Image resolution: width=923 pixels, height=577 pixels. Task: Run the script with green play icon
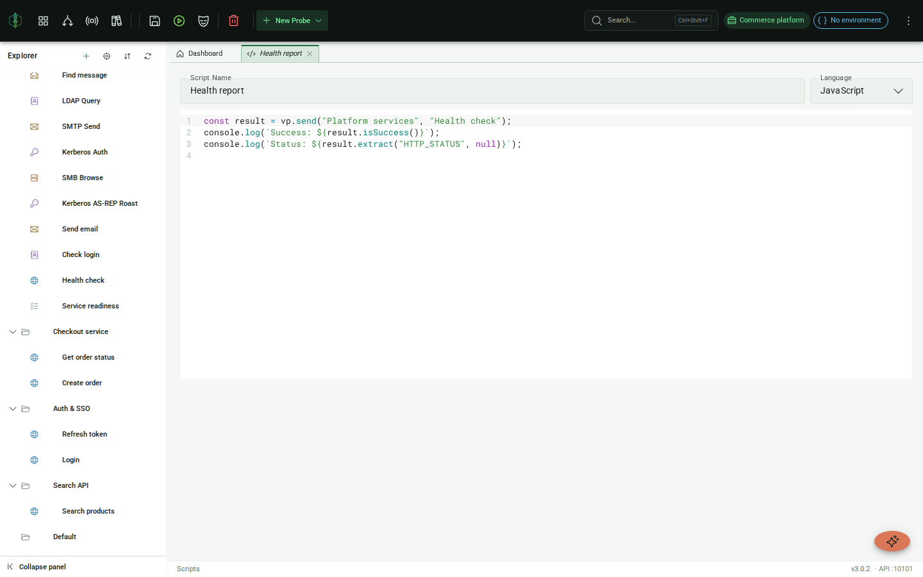coord(179,21)
